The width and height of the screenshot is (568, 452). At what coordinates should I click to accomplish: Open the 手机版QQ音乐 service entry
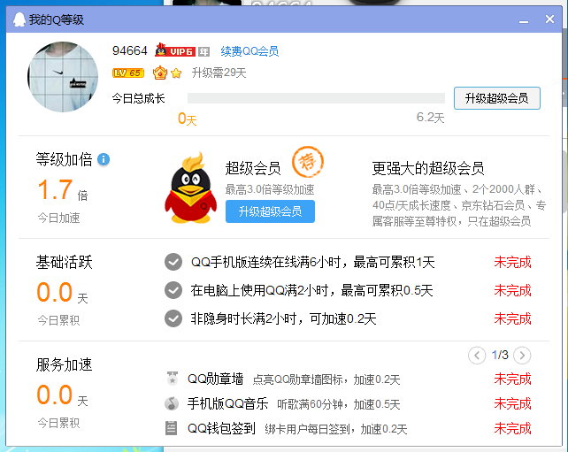click(227, 403)
